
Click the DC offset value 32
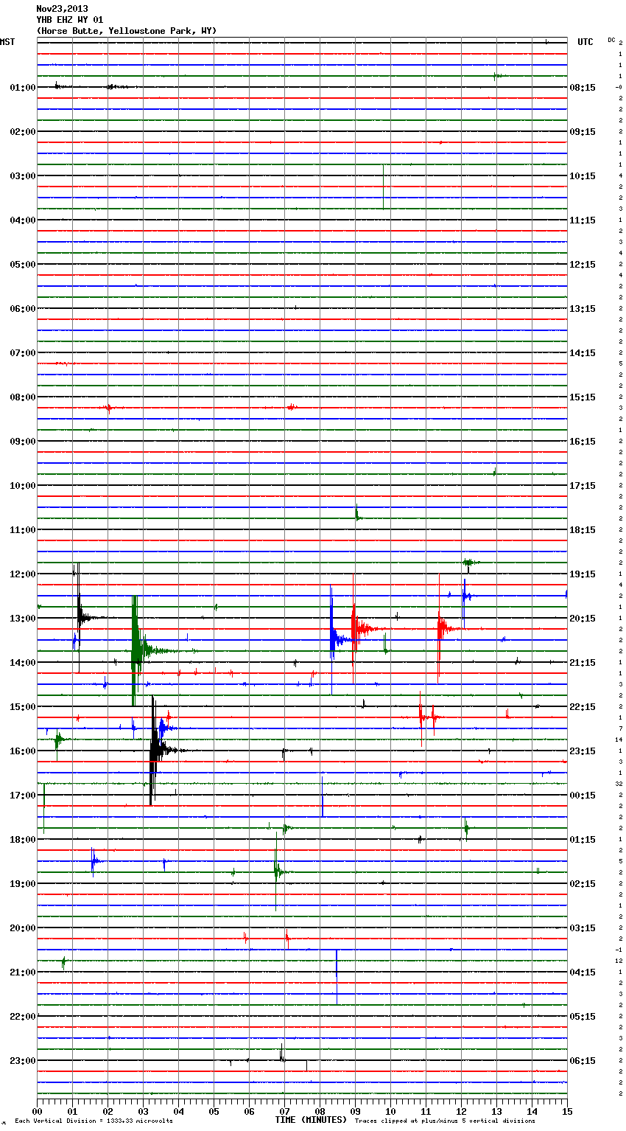[619, 784]
